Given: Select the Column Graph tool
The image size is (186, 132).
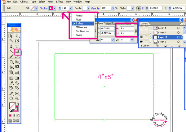Looking at the screenshot, I should [x=17, y=72].
